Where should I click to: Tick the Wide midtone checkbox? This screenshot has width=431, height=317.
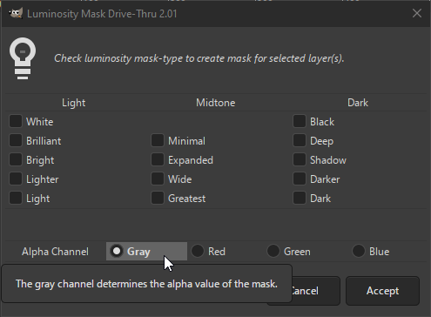158,179
